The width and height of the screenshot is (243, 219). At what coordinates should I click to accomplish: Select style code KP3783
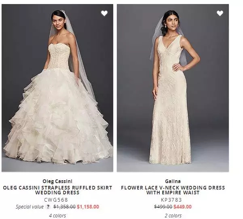(x=171, y=200)
